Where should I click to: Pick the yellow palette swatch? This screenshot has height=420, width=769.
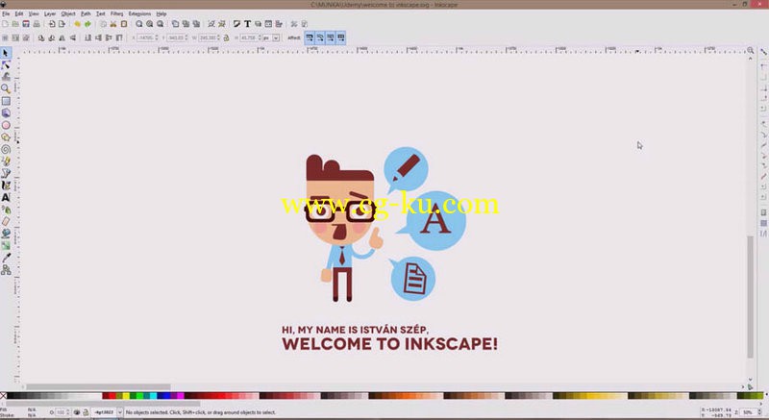pyautogui.click(x=126, y=396)
